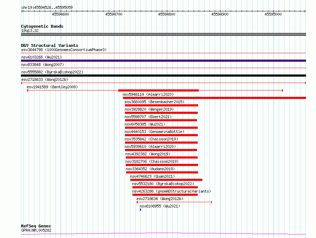Click the GPR4|NM_005282 RefSeq gene label
Image resolution: width=316 pixels, height=238 pixels.
click(36, 230)
